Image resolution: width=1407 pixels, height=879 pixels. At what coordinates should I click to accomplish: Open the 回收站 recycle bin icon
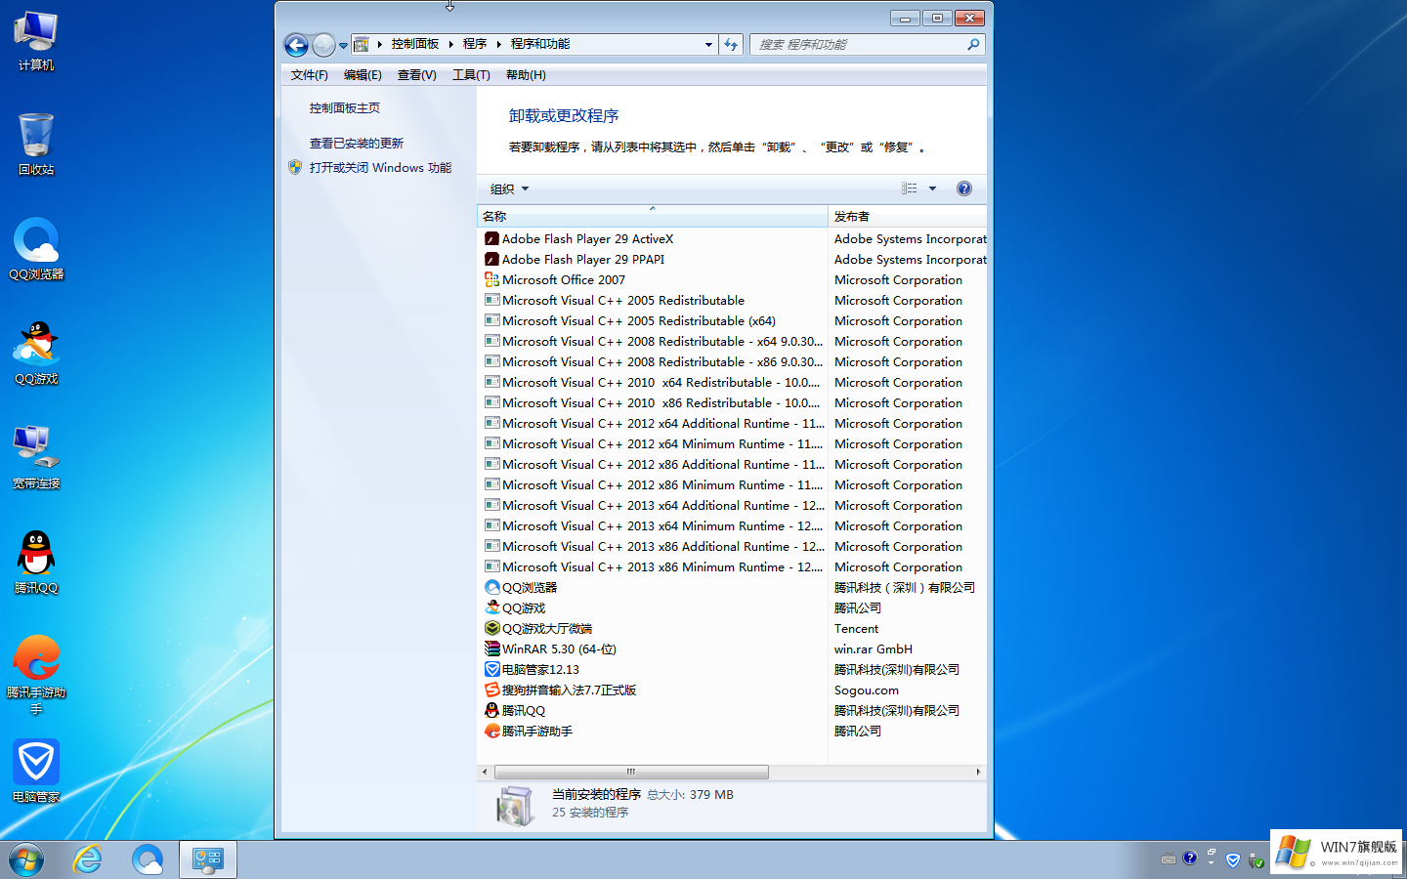(x=36, y=144)
